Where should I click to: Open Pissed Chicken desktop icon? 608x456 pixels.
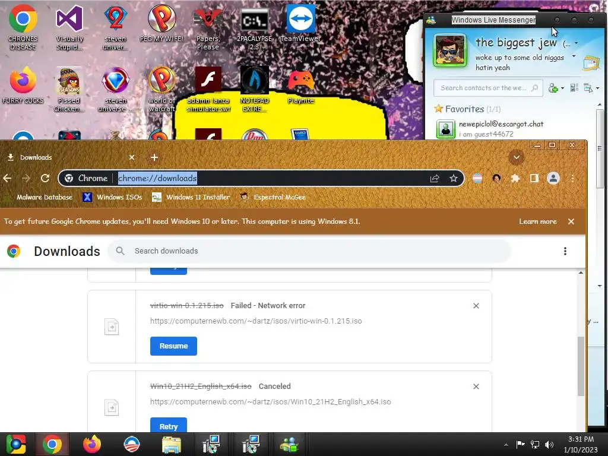69,89
